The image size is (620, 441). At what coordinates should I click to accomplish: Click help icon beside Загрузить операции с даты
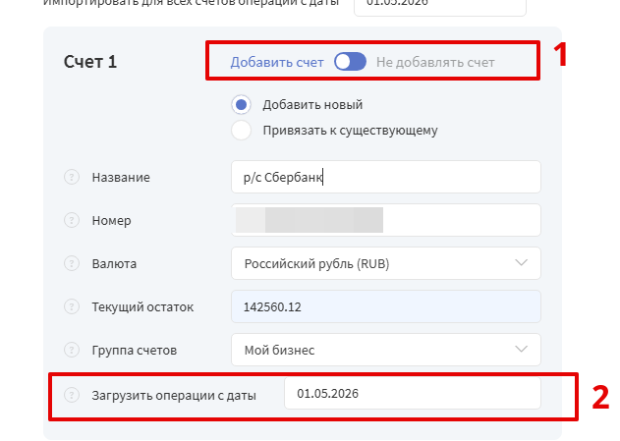(72, 395)
